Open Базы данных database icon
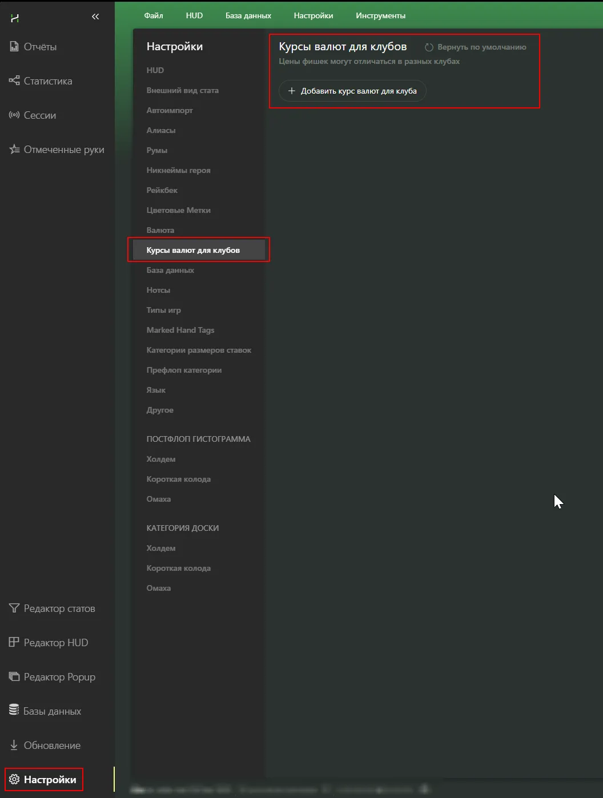The height and width of the screenshot is (798, 603). coord(14,711)
